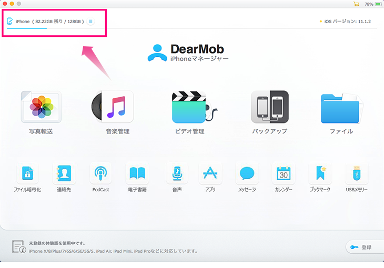Open PodCast section
The height and width of the screenshot is (268, 384).
pos(100,173)
